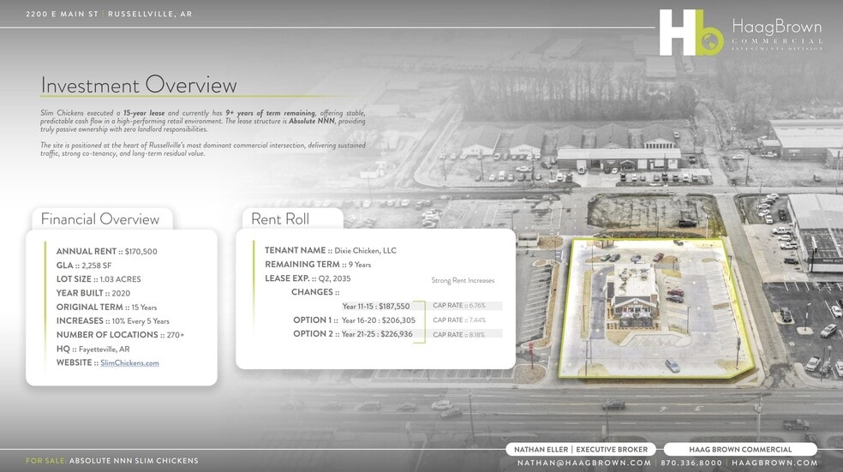The image size is (843, 472).
Task: Click the Annual Rent $170,500 line
Action: click(x=107, y=252)
